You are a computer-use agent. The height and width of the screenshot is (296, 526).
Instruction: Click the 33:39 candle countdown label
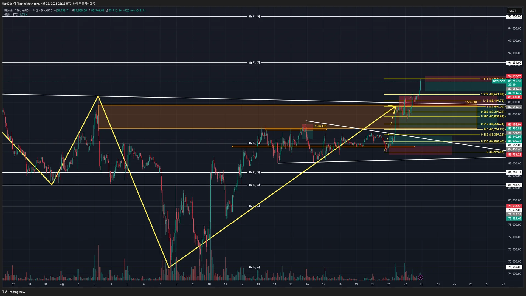pos(512,85)
